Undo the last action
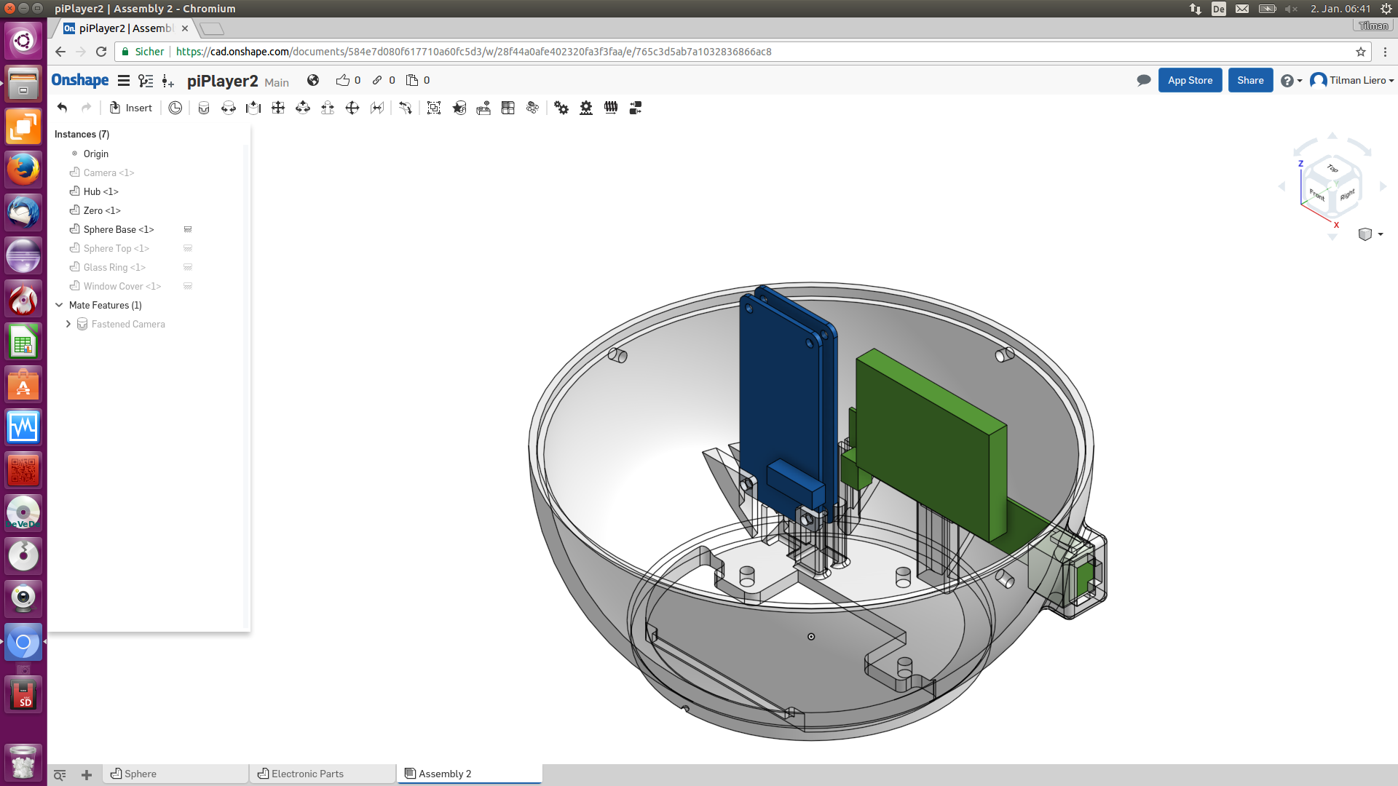 pos(63,108)
